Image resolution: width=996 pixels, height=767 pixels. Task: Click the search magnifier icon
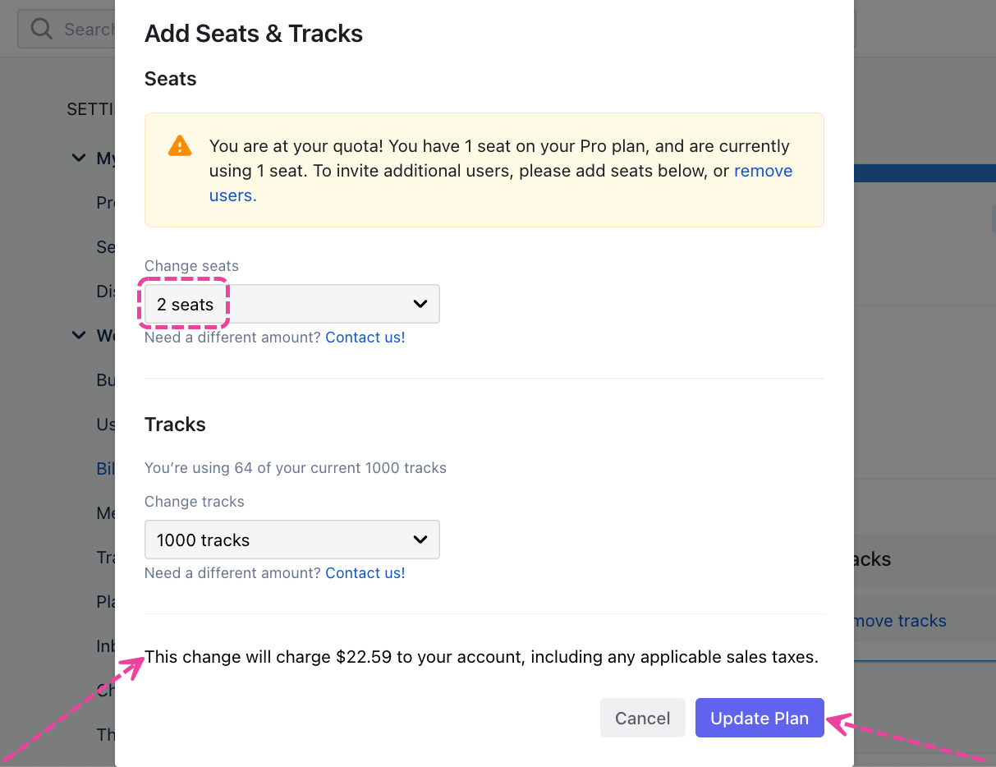coord(41,29)
